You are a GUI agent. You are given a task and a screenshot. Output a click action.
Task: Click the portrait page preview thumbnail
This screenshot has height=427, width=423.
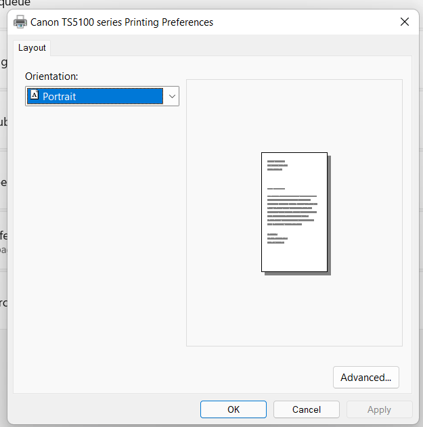point(296,214)
